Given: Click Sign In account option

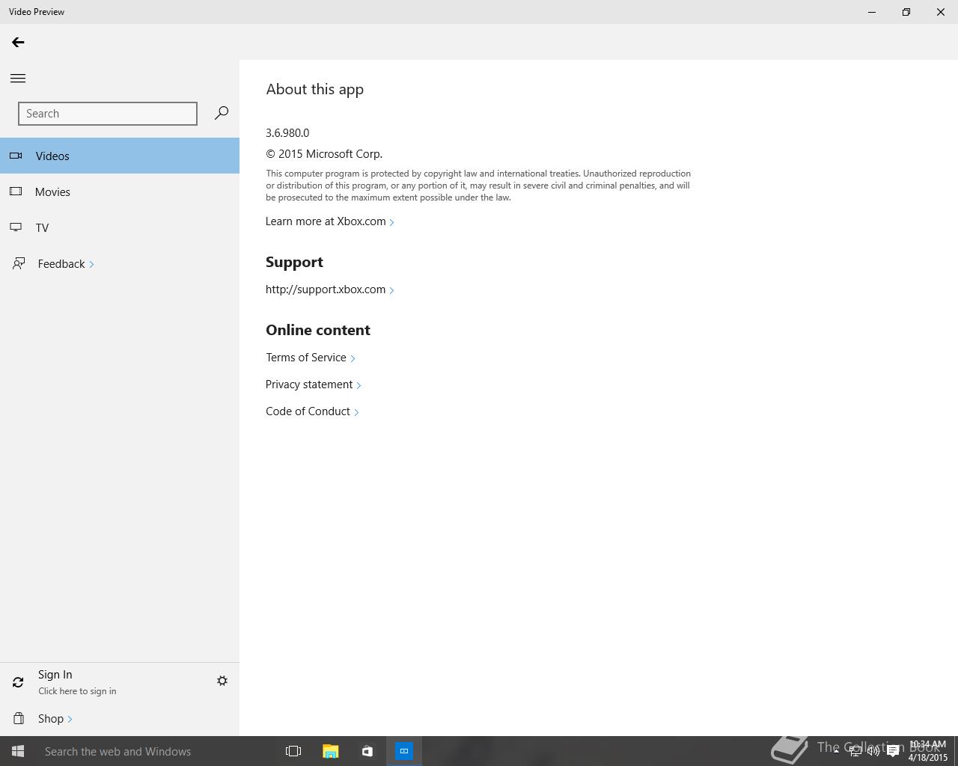Looking at the screenshot, I should point(77,681).
